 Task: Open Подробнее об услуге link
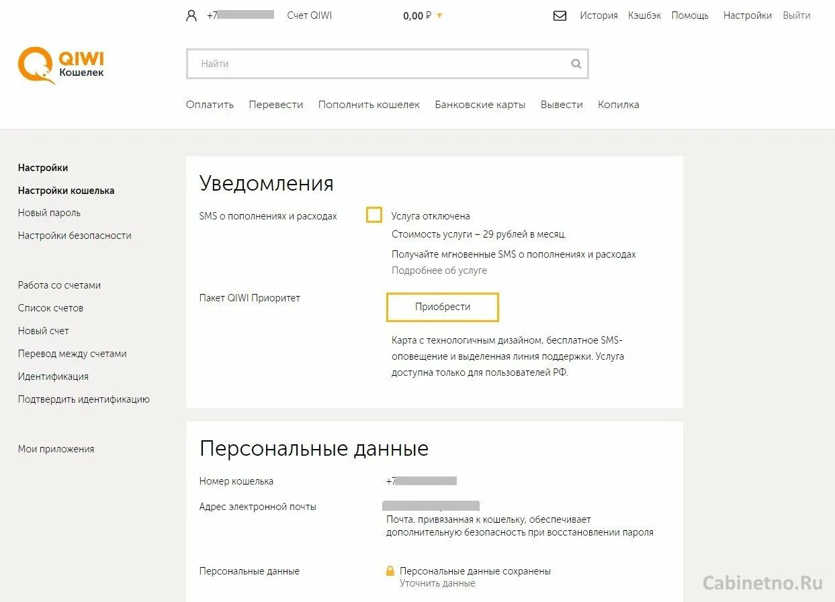point(439,270)
